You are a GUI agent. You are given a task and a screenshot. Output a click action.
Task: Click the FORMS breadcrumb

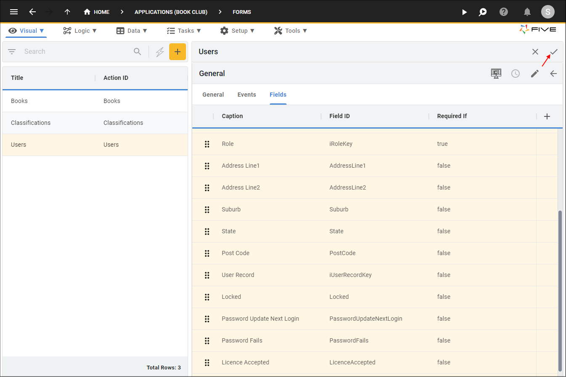click(242, 12)
